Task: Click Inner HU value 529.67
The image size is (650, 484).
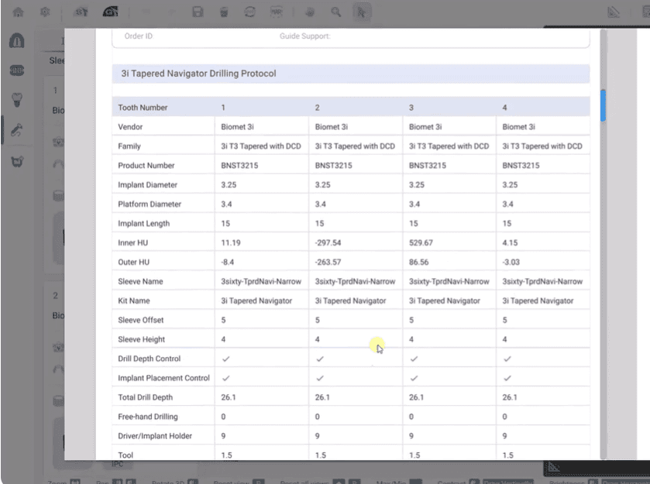Action: tap(421, 243)
